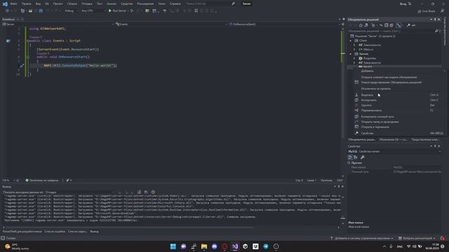
Task: Click the Live Share button
Action: click(426, 11)
